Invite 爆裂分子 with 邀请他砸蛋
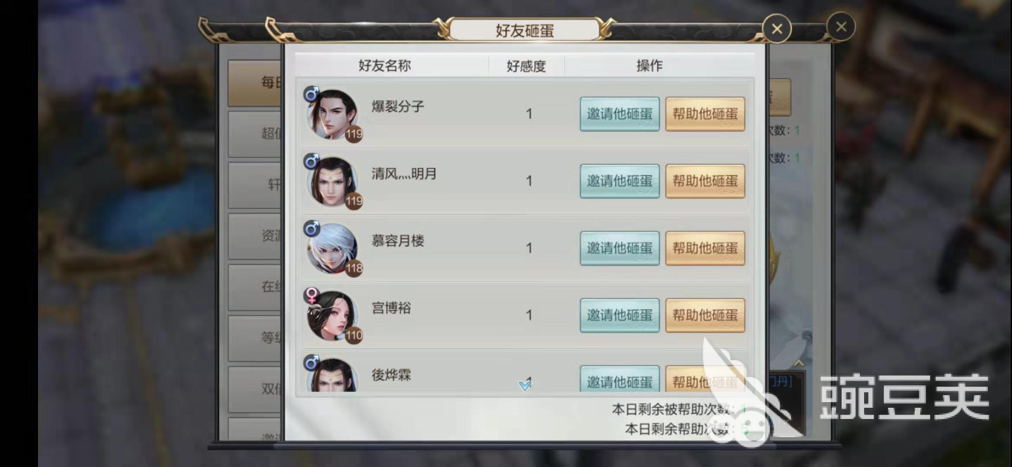This screenshot has width=1012, height=467. point(619,114)
